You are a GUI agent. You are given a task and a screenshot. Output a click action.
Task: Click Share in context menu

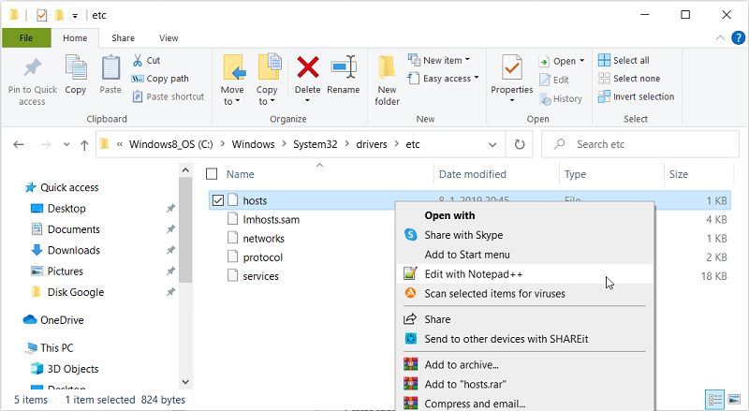pos(524,319)
